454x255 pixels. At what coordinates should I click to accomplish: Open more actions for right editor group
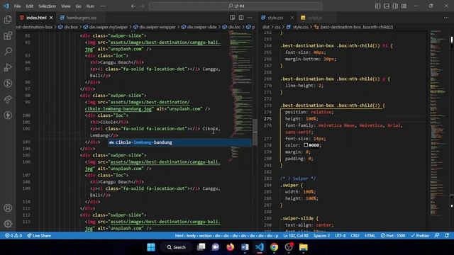pos(446,18)
